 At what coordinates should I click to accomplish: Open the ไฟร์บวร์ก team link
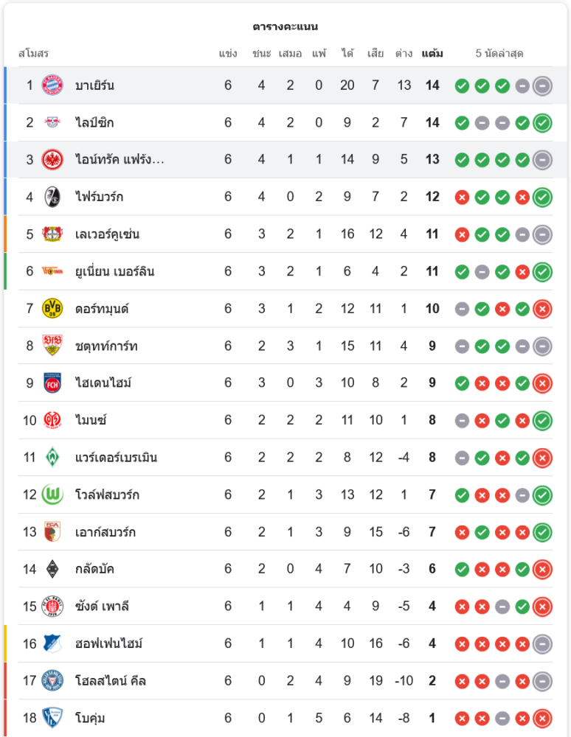point(99,197)
